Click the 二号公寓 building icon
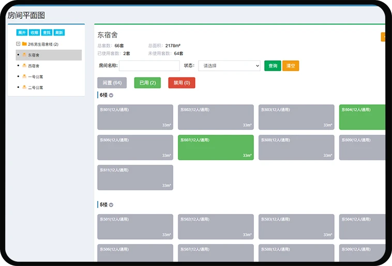 tap(24, 87)
